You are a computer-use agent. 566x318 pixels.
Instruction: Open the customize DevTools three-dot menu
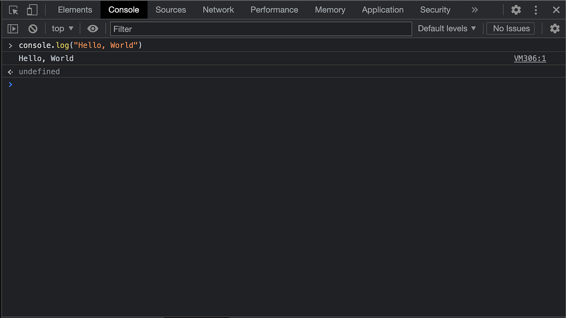pos(535,10)
